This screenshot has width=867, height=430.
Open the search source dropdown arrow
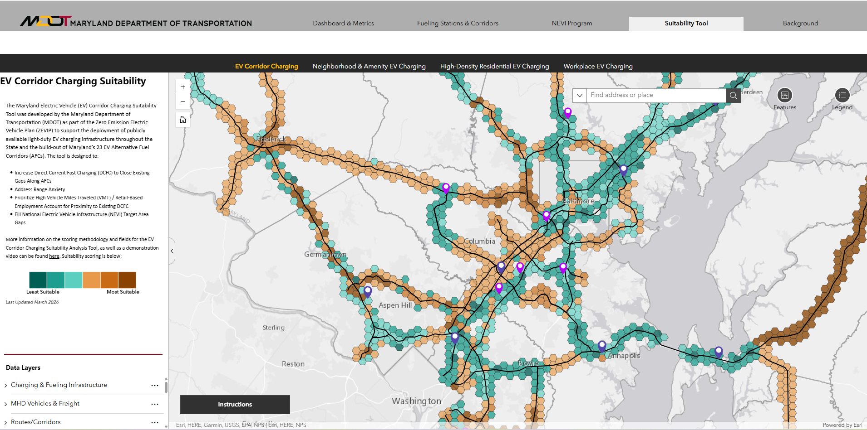coord(580,95)
